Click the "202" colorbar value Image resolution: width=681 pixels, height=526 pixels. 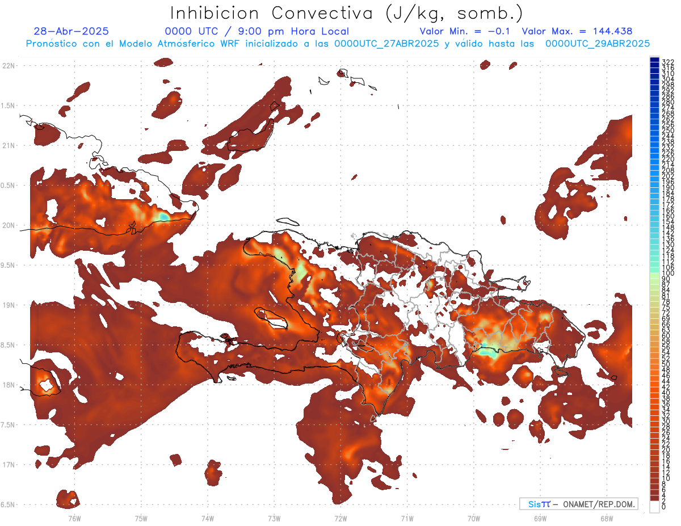pyautogui.click(x=667, y=176)
